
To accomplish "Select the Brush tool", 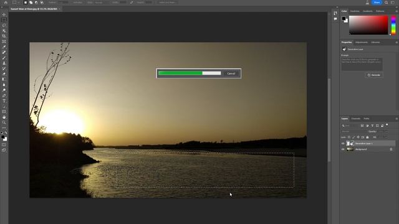I will click(4, 58).
